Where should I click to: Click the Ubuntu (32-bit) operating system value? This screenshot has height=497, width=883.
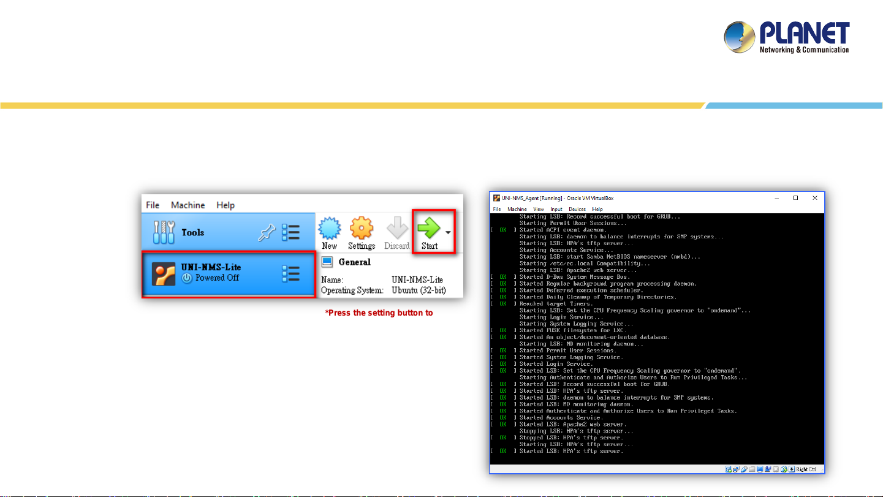[x=420, y=290]
